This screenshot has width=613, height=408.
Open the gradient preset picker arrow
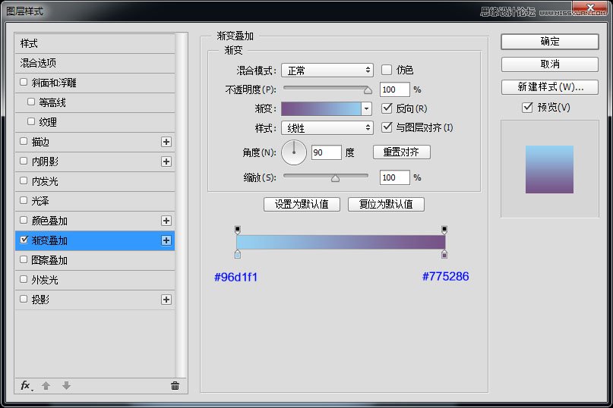point(366,108)
